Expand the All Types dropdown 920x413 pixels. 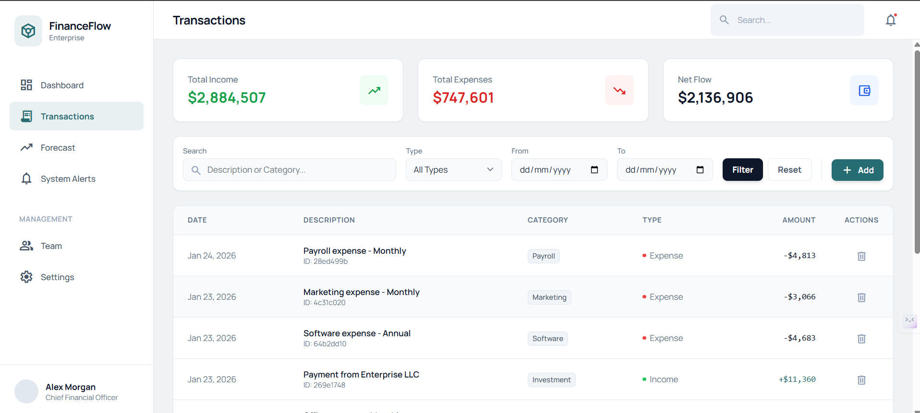tap(454, 170)
